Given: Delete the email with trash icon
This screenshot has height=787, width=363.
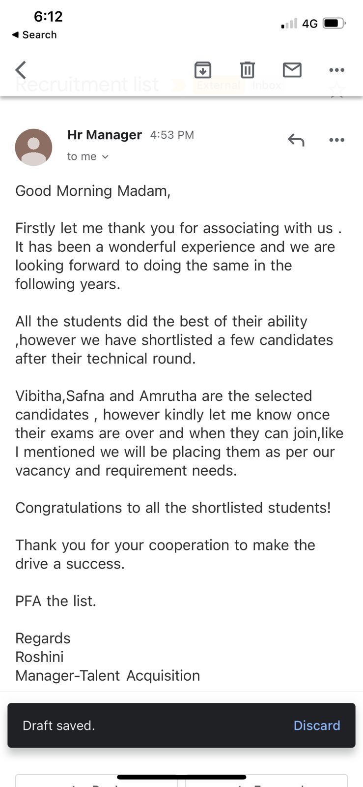Looking at the screenshot, I should coord(248,70).
